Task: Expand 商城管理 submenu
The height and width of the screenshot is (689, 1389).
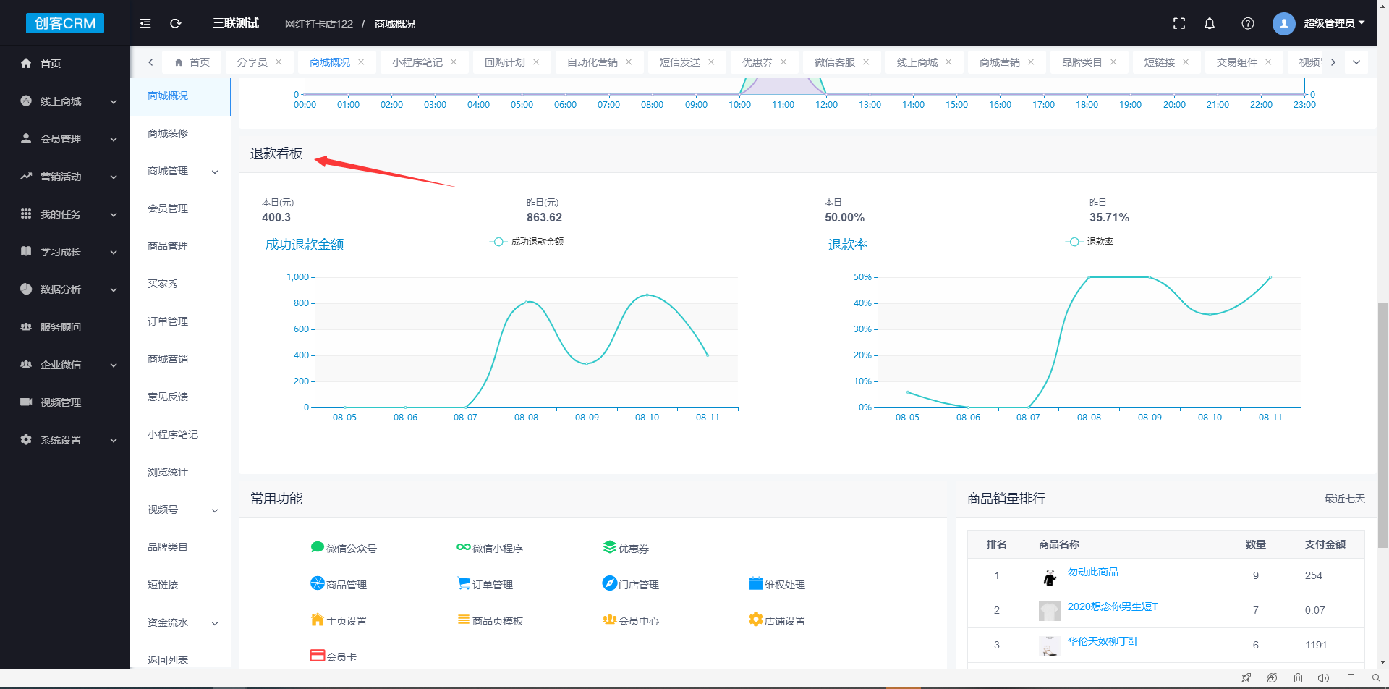Action: click(181, 171)
